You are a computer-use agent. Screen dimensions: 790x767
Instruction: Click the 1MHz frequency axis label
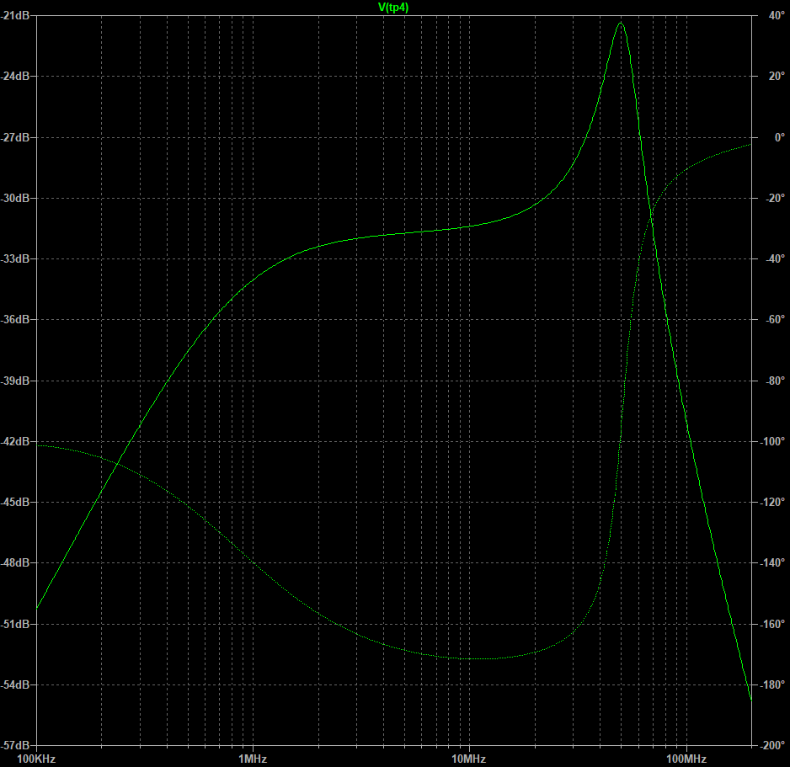pyautogui.click(x=252, y=759)
